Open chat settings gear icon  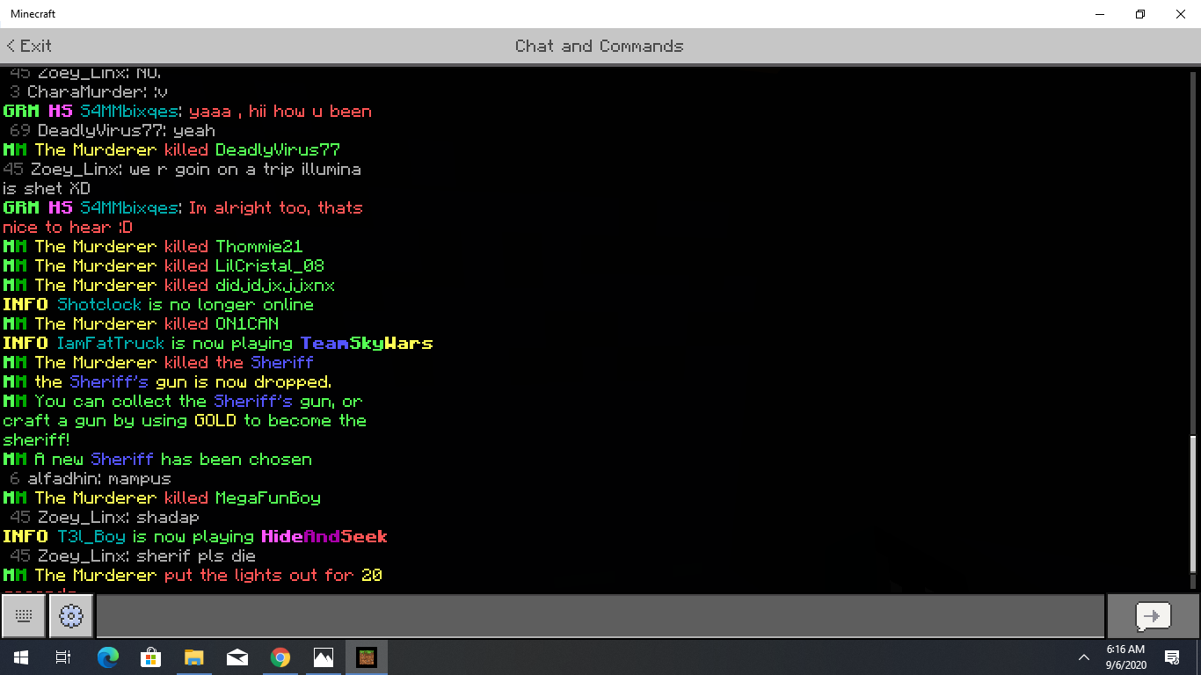pos(71,616)
